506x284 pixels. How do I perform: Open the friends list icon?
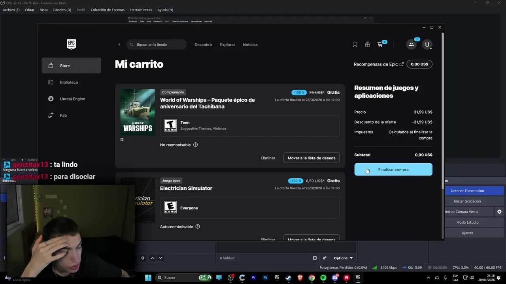412,45
